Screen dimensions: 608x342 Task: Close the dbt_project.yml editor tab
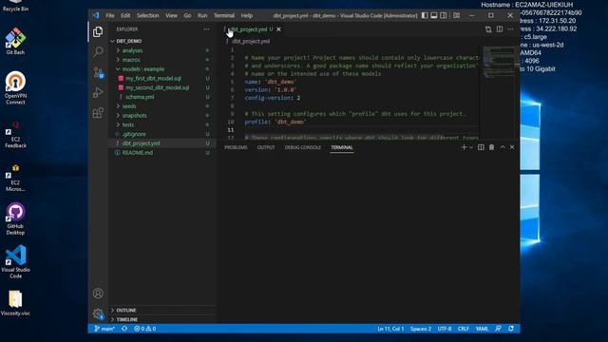coord(278,29)
